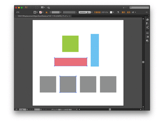
Task: Open the Color panel icon in dock
Action: [x=147, y=19]
